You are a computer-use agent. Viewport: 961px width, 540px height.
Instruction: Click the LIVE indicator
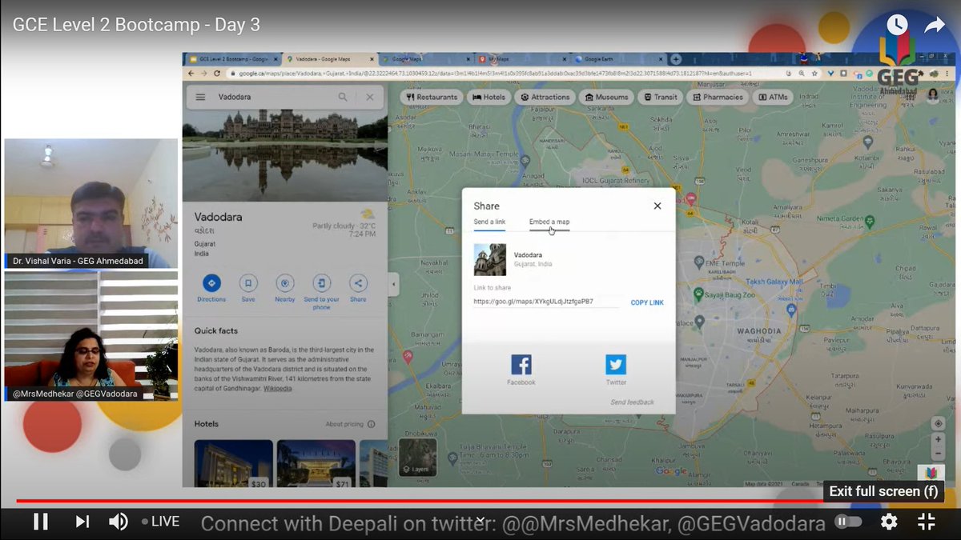(160, 522)
